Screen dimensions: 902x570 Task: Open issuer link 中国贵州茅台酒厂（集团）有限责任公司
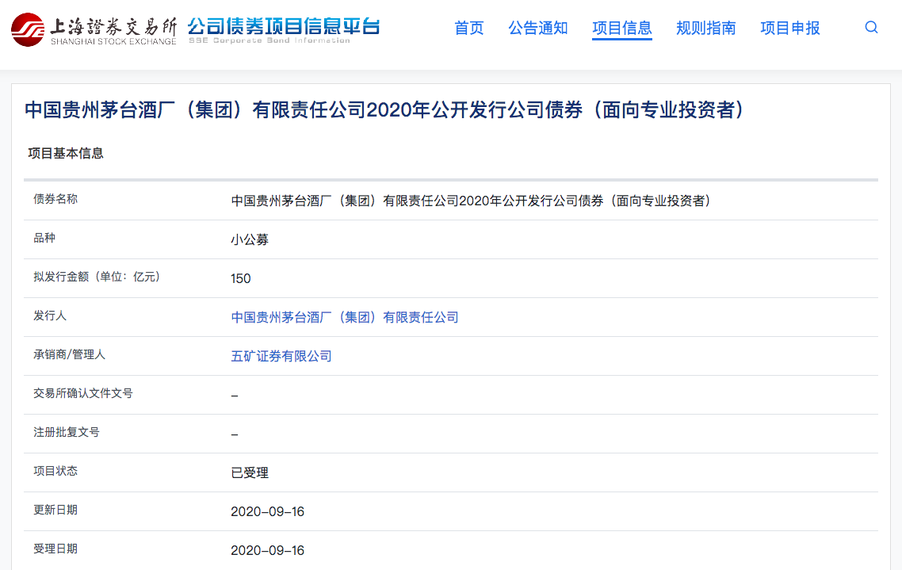click(x=345, y=317)
